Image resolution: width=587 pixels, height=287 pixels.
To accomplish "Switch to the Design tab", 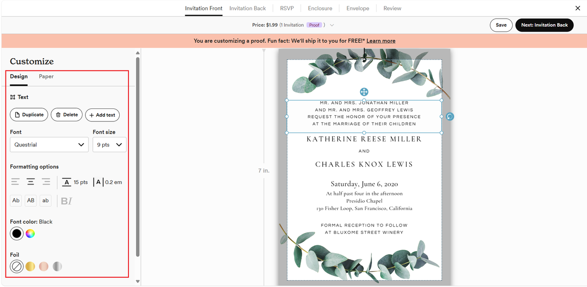I will pos(19,76).
